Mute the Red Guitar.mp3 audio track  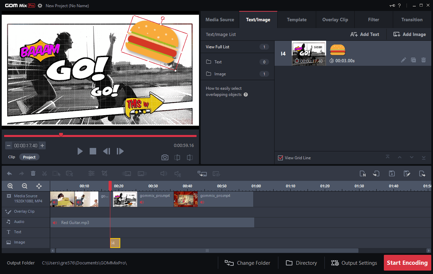click(55, 222)
